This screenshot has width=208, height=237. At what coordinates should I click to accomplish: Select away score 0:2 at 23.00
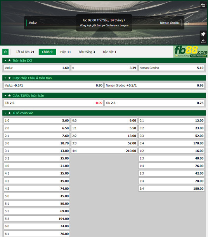(172, 128)
